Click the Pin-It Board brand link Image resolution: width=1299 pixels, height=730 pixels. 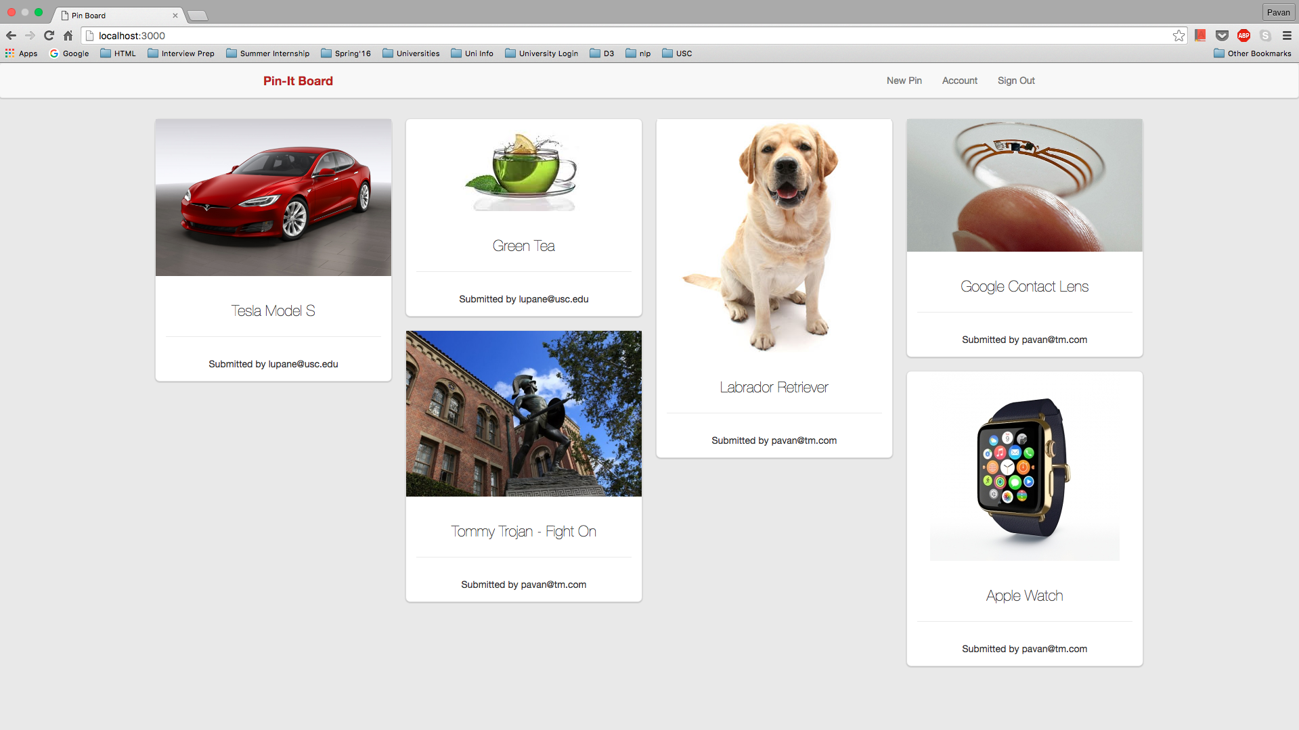pyautogui.click(x=298, y=81)
